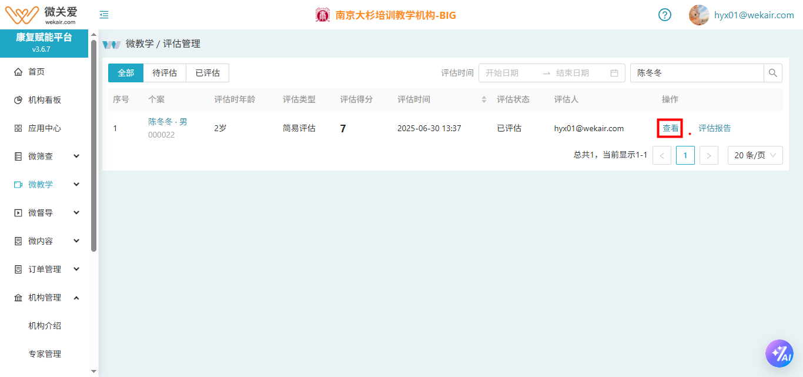Click the calendar icon in date range

(x=614, y=73)
